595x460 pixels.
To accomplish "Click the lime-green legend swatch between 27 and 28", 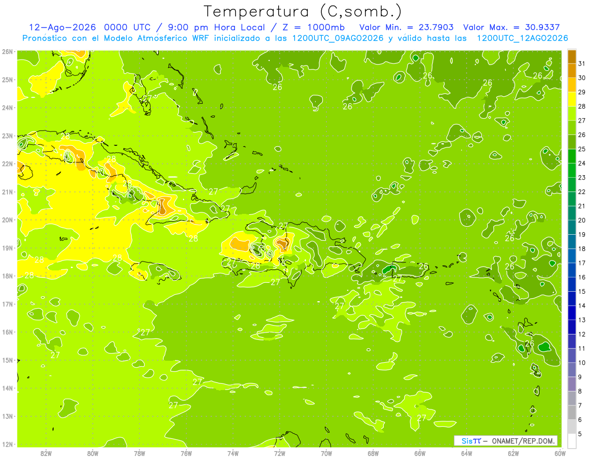I will tap(572, 114).
